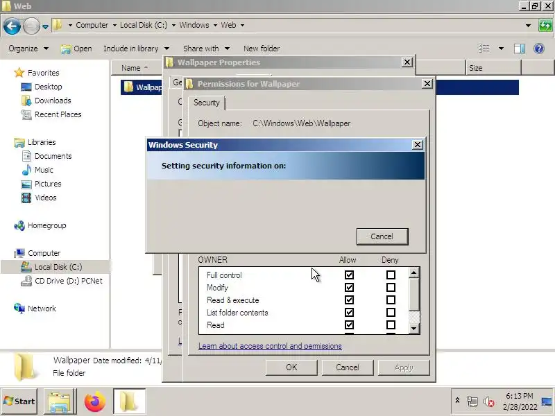Refresh the folder with green arrows icon
Viewport: 555px width, 416px height.
(x=545, y=26)
